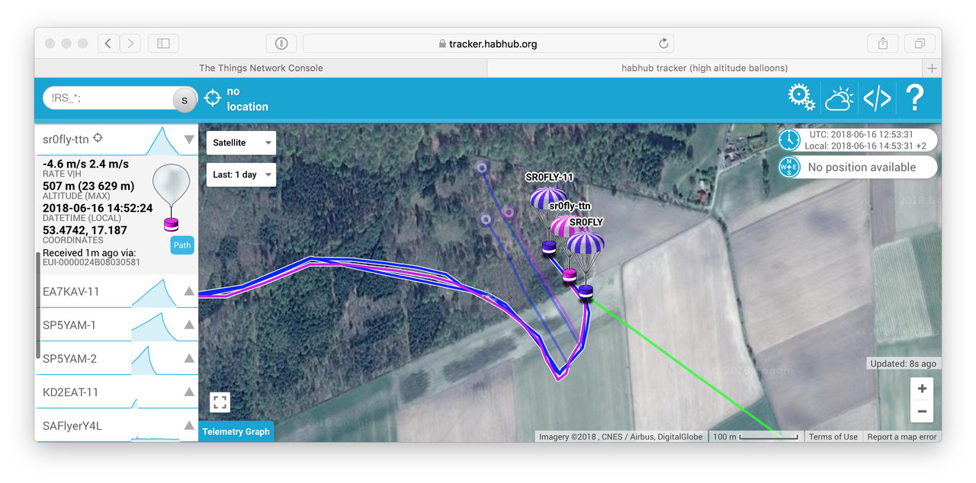
Task: Open the Safari share menu
Action: [883, 43]
